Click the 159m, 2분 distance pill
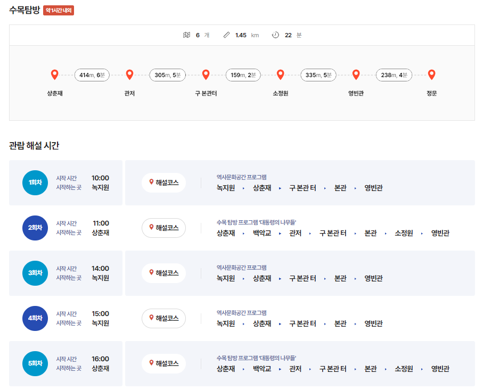 (243, 75)
